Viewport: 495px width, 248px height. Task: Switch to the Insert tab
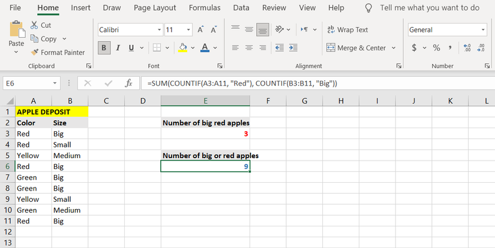pos(80,8)
